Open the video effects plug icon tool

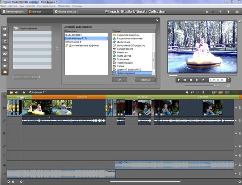point(5,72)
